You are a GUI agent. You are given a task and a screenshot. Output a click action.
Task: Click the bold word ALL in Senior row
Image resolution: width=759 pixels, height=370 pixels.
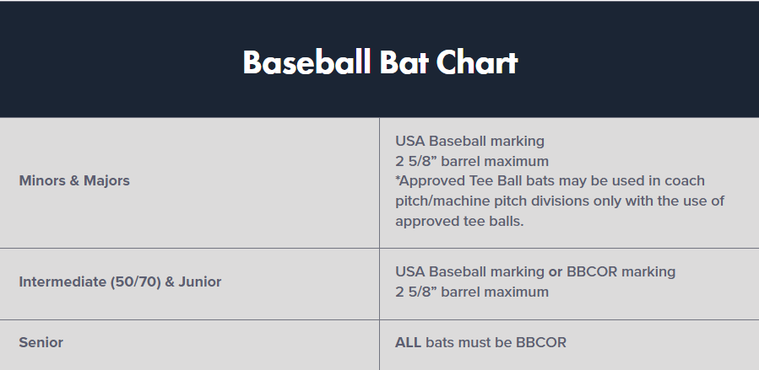tap(409, 342)
